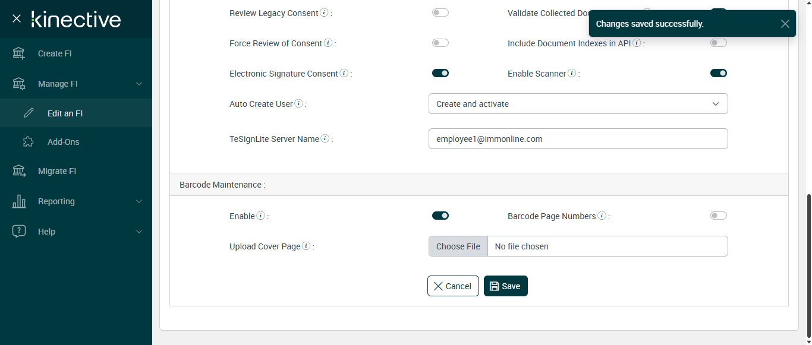The width and height of the screenshot is (812, 345).
Task: Click the Help question mark icon
Action: 19,232
